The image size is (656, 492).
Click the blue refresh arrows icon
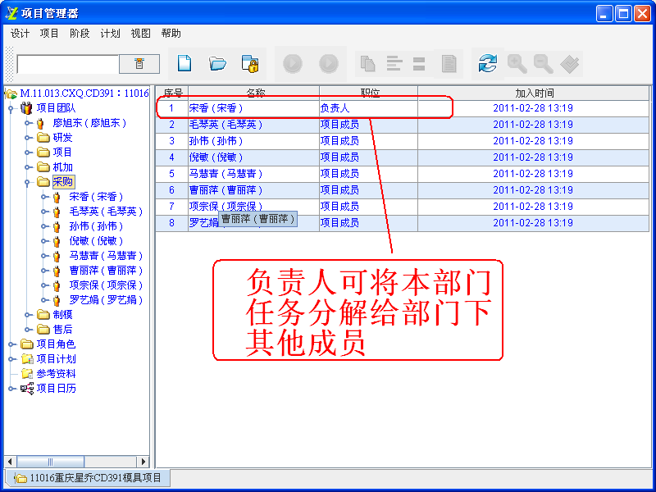(x=487, y=64)
